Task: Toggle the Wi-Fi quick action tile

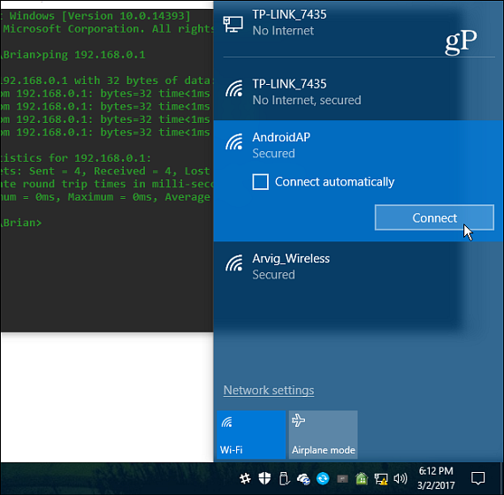Action: point(251,435)
